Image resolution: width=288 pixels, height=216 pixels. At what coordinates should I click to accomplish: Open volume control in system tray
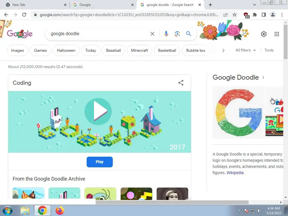click(260, 211)
